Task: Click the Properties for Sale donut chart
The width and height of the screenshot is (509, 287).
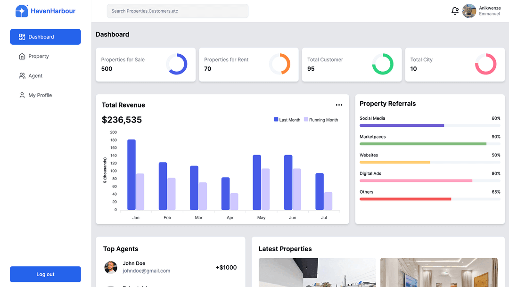Action: [x=177, y=64]
